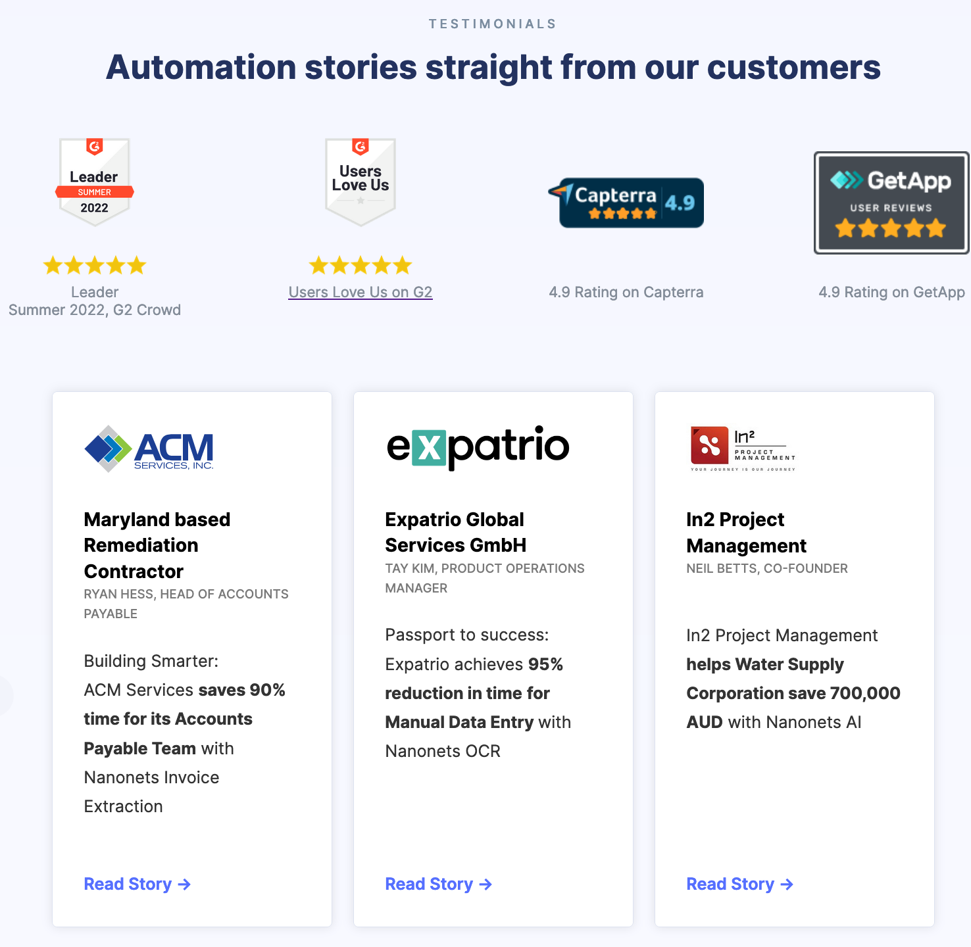This screenshot has width=971, height=947.
Task: Click the In2 Project Management logo
Action: tap(741, 447)
